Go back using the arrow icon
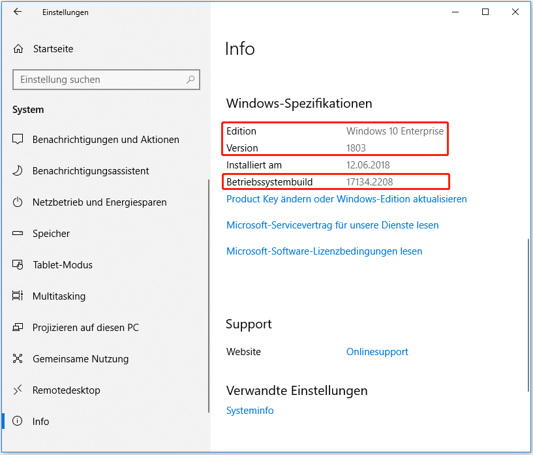Viewport: 533px width, 455px height. (x=18, y=12)
